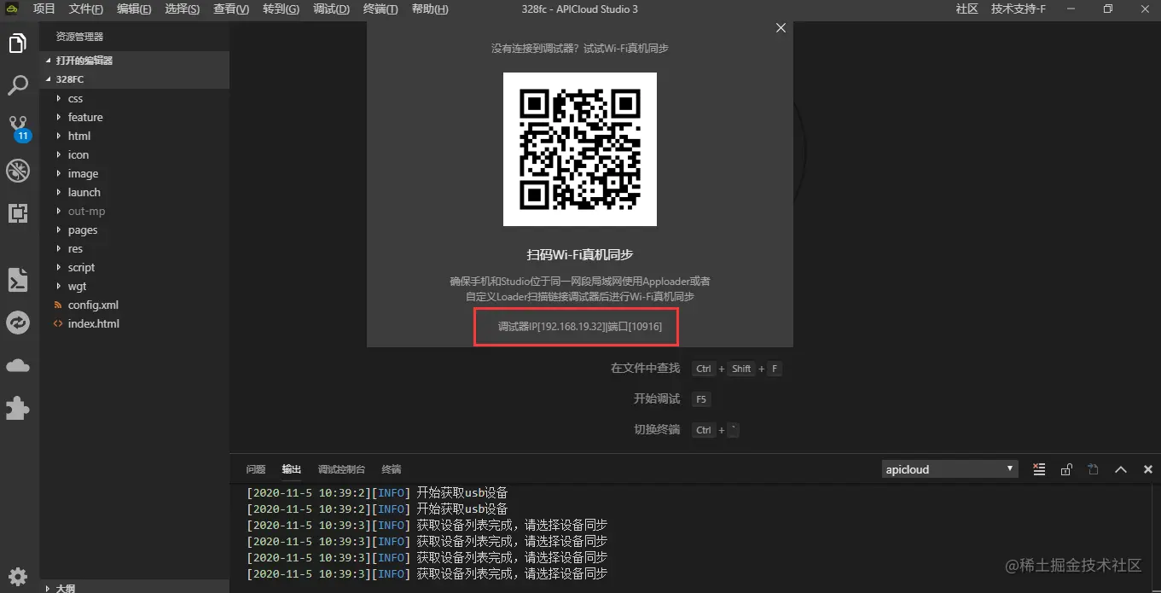The height and width of the screenshot is (593, 1161).
Task: Open the Explorer view in activity bar
Action: pos(18,43)
